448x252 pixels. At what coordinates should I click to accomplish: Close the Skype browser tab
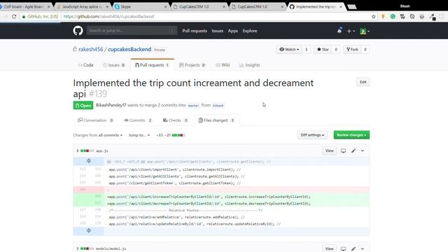click(x=165, y=6)
